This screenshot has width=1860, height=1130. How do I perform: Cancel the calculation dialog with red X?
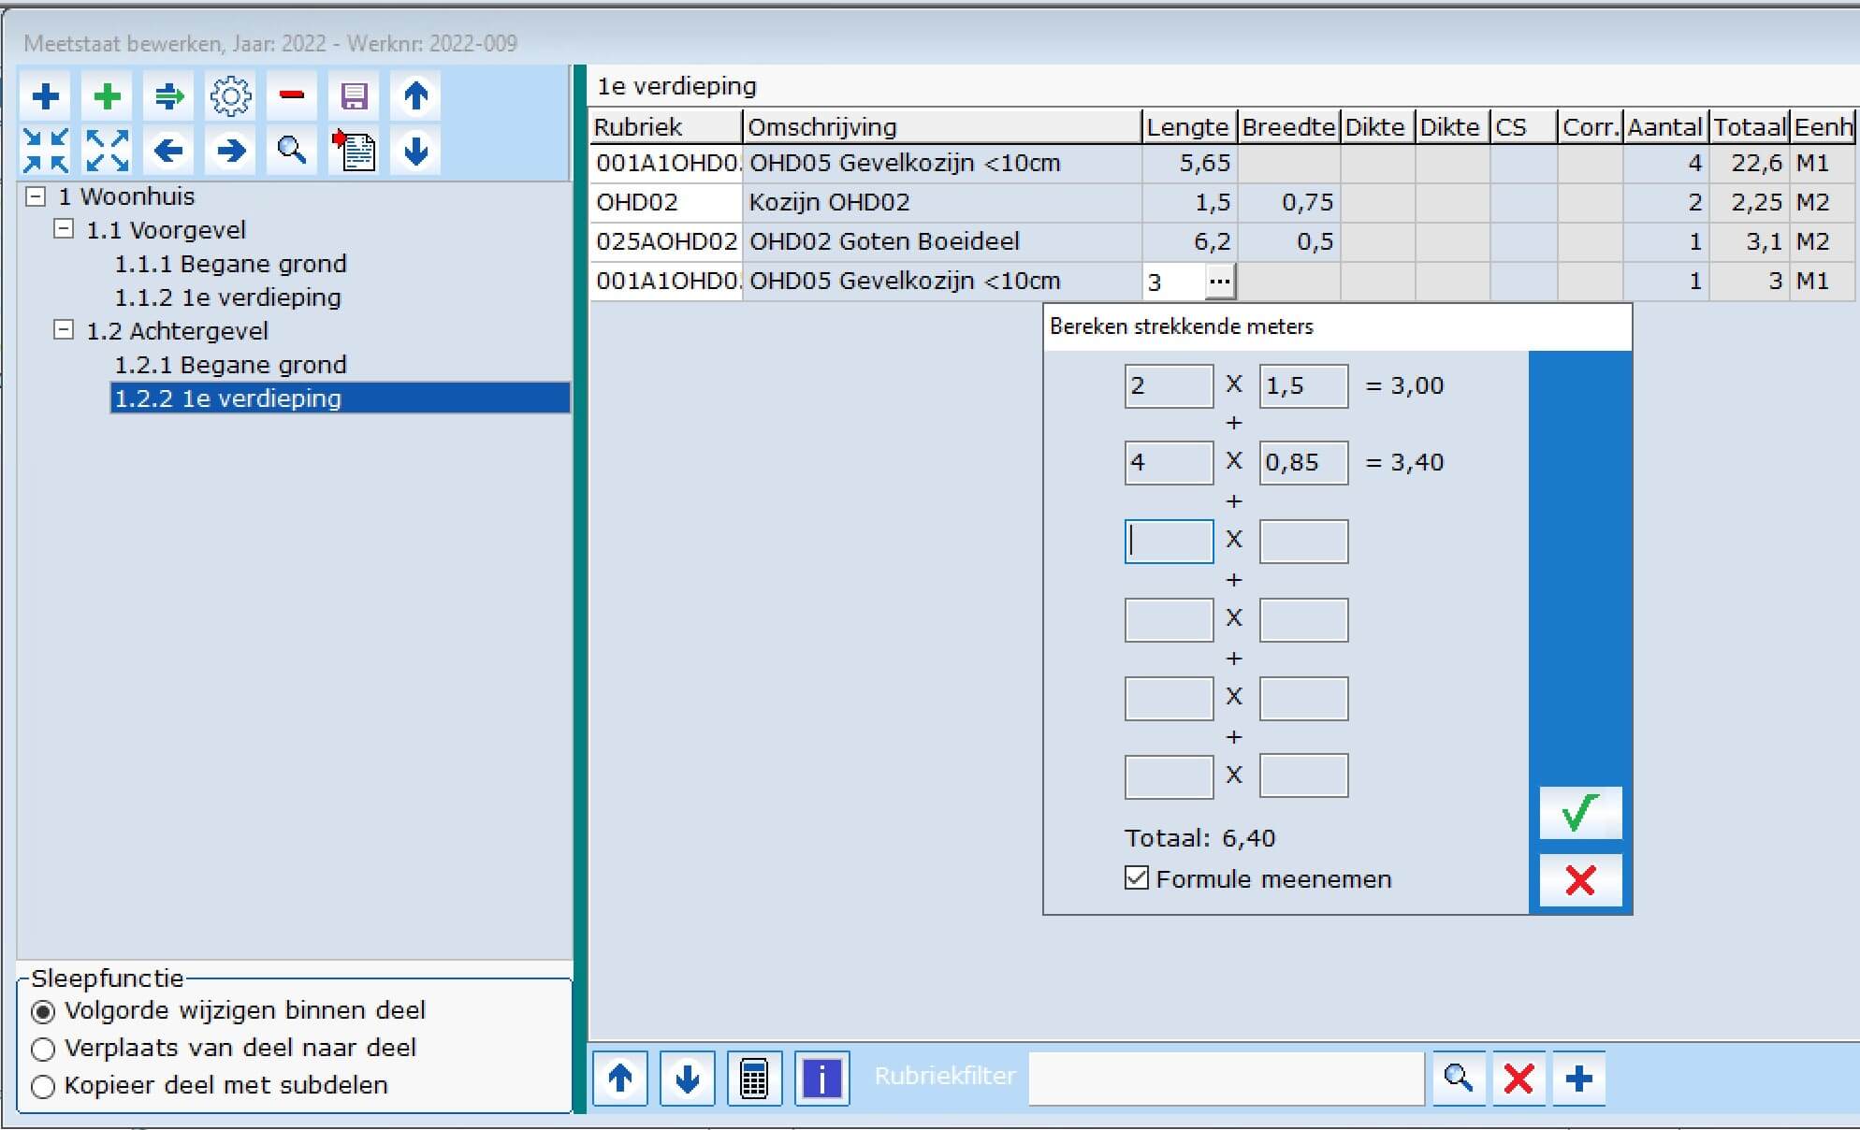1579,879
